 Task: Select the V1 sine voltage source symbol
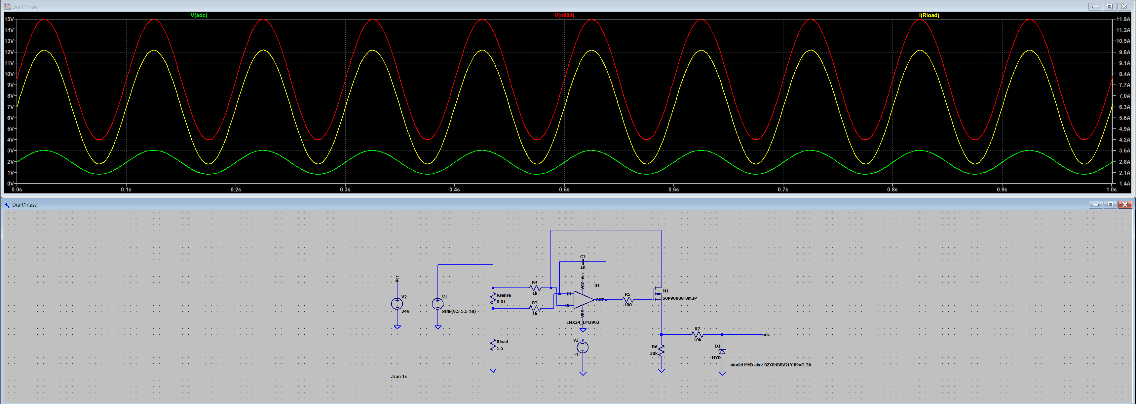pyautogui.click(x=437, y=304)
